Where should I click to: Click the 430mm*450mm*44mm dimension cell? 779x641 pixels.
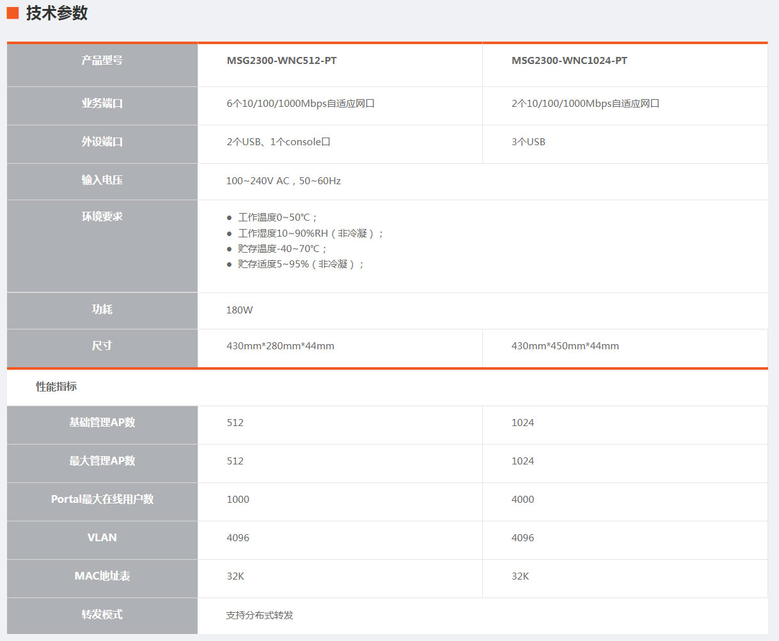pos(565,346)
